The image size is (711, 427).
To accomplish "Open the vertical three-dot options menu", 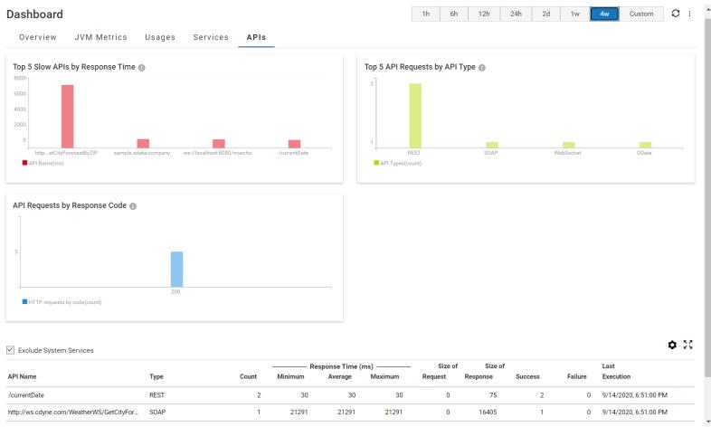I will pyautogui.click(x=690, y=14).
